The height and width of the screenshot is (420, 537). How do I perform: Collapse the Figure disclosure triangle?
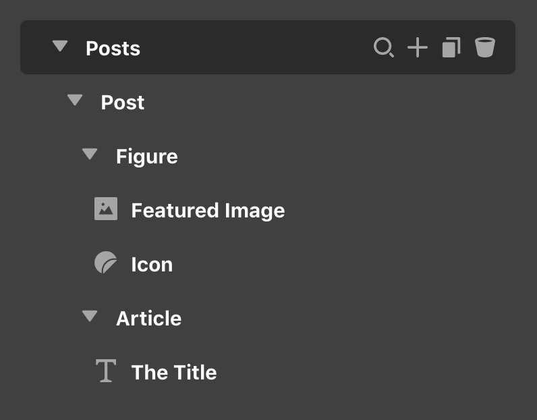tap(90, 153)
